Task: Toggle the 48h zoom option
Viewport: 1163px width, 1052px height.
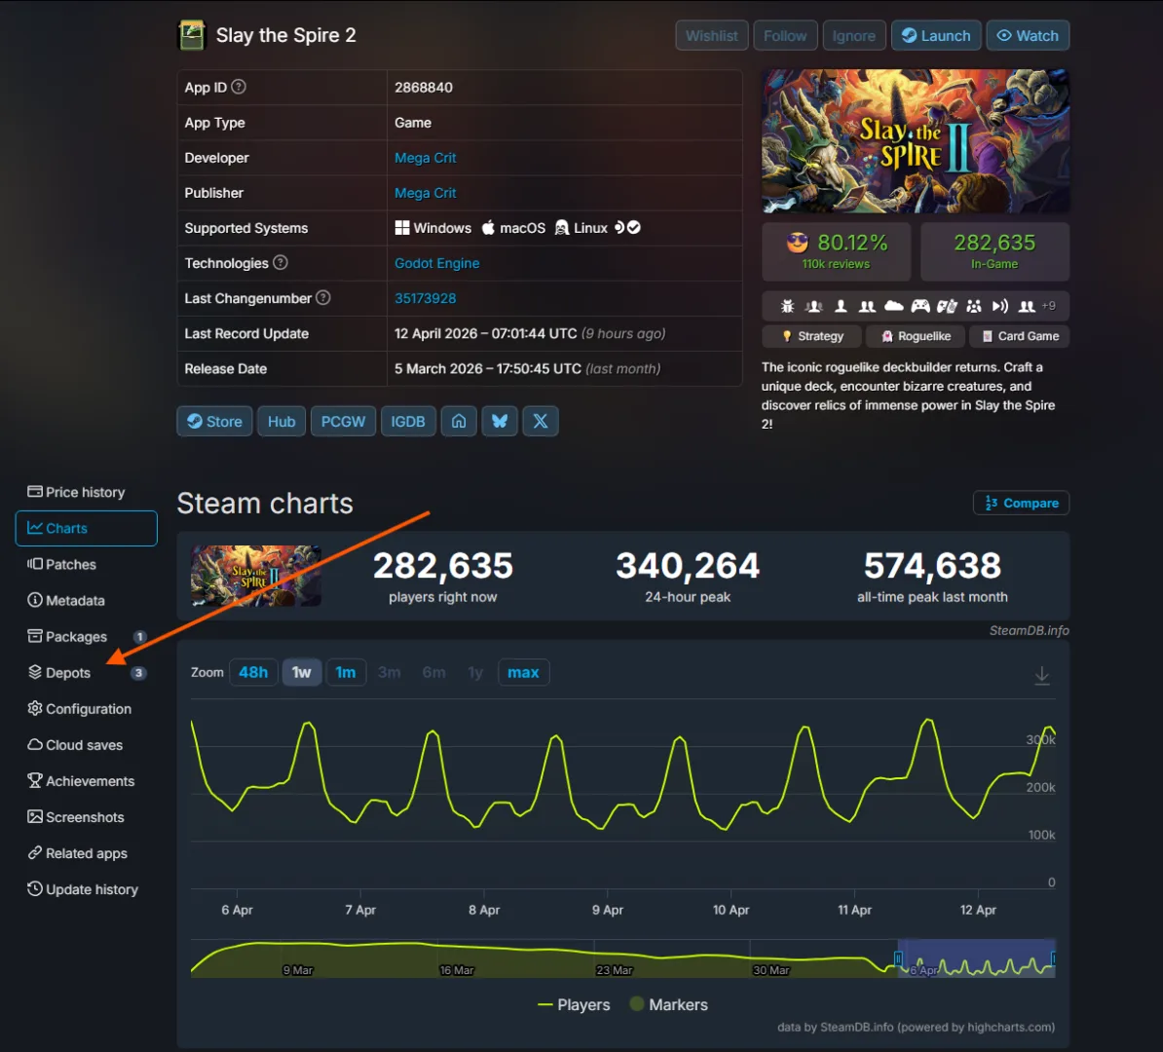Action: [253, 672]
